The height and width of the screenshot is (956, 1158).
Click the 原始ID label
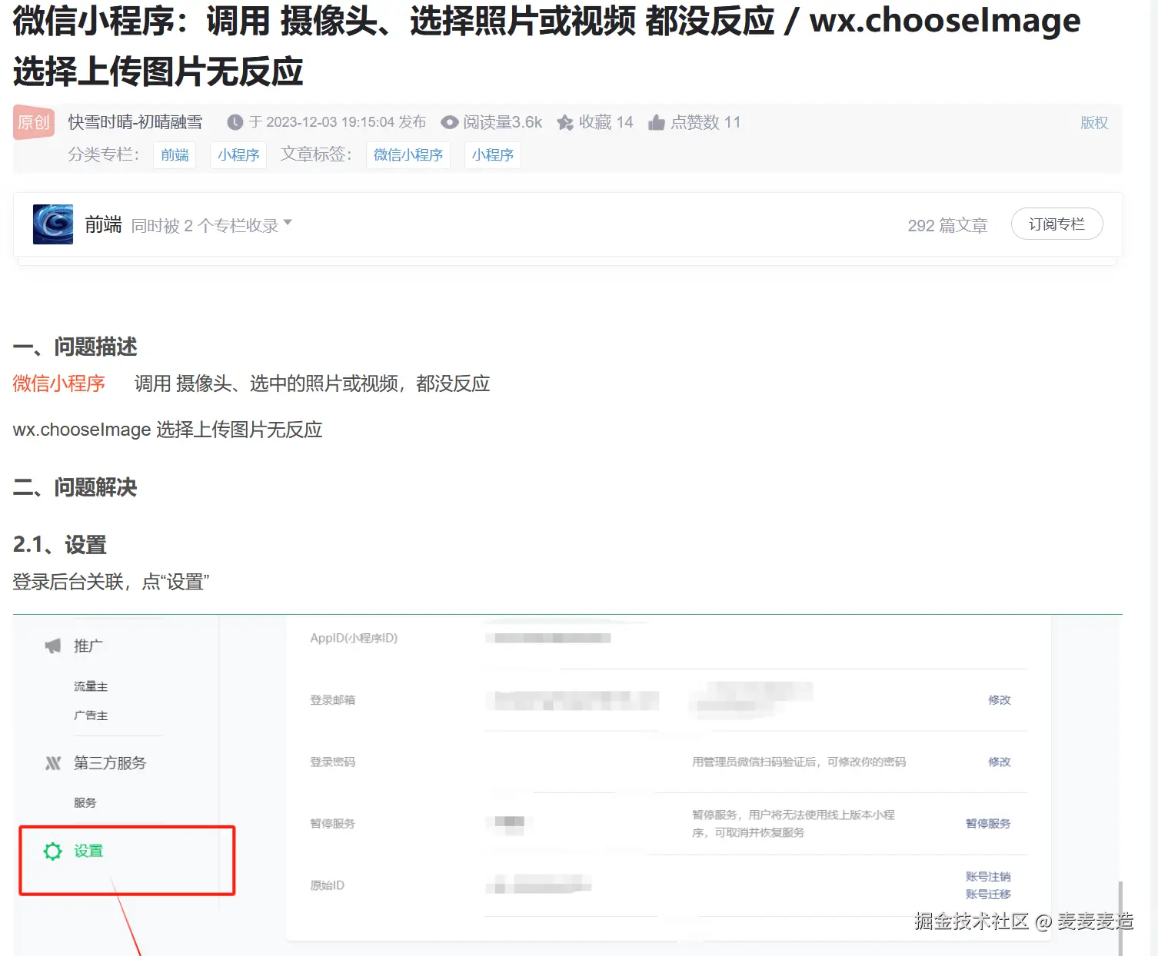click(x=328, y=885)
